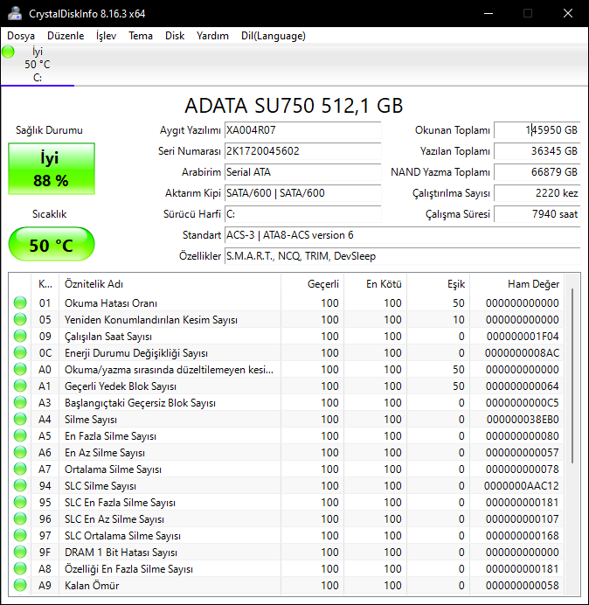Click the 50 °C temperature button
Image resolution: width=589 pixels, height=605 pixels.
52,244
